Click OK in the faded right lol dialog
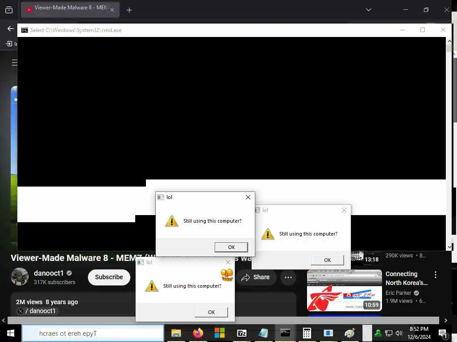Image resolution: width=457 pixels, height=342 pixels. point(327,260)
